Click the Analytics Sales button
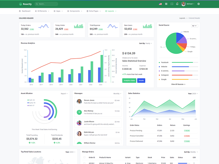The height and width of the screenshot is (164, 219). (x=129, y=80)
